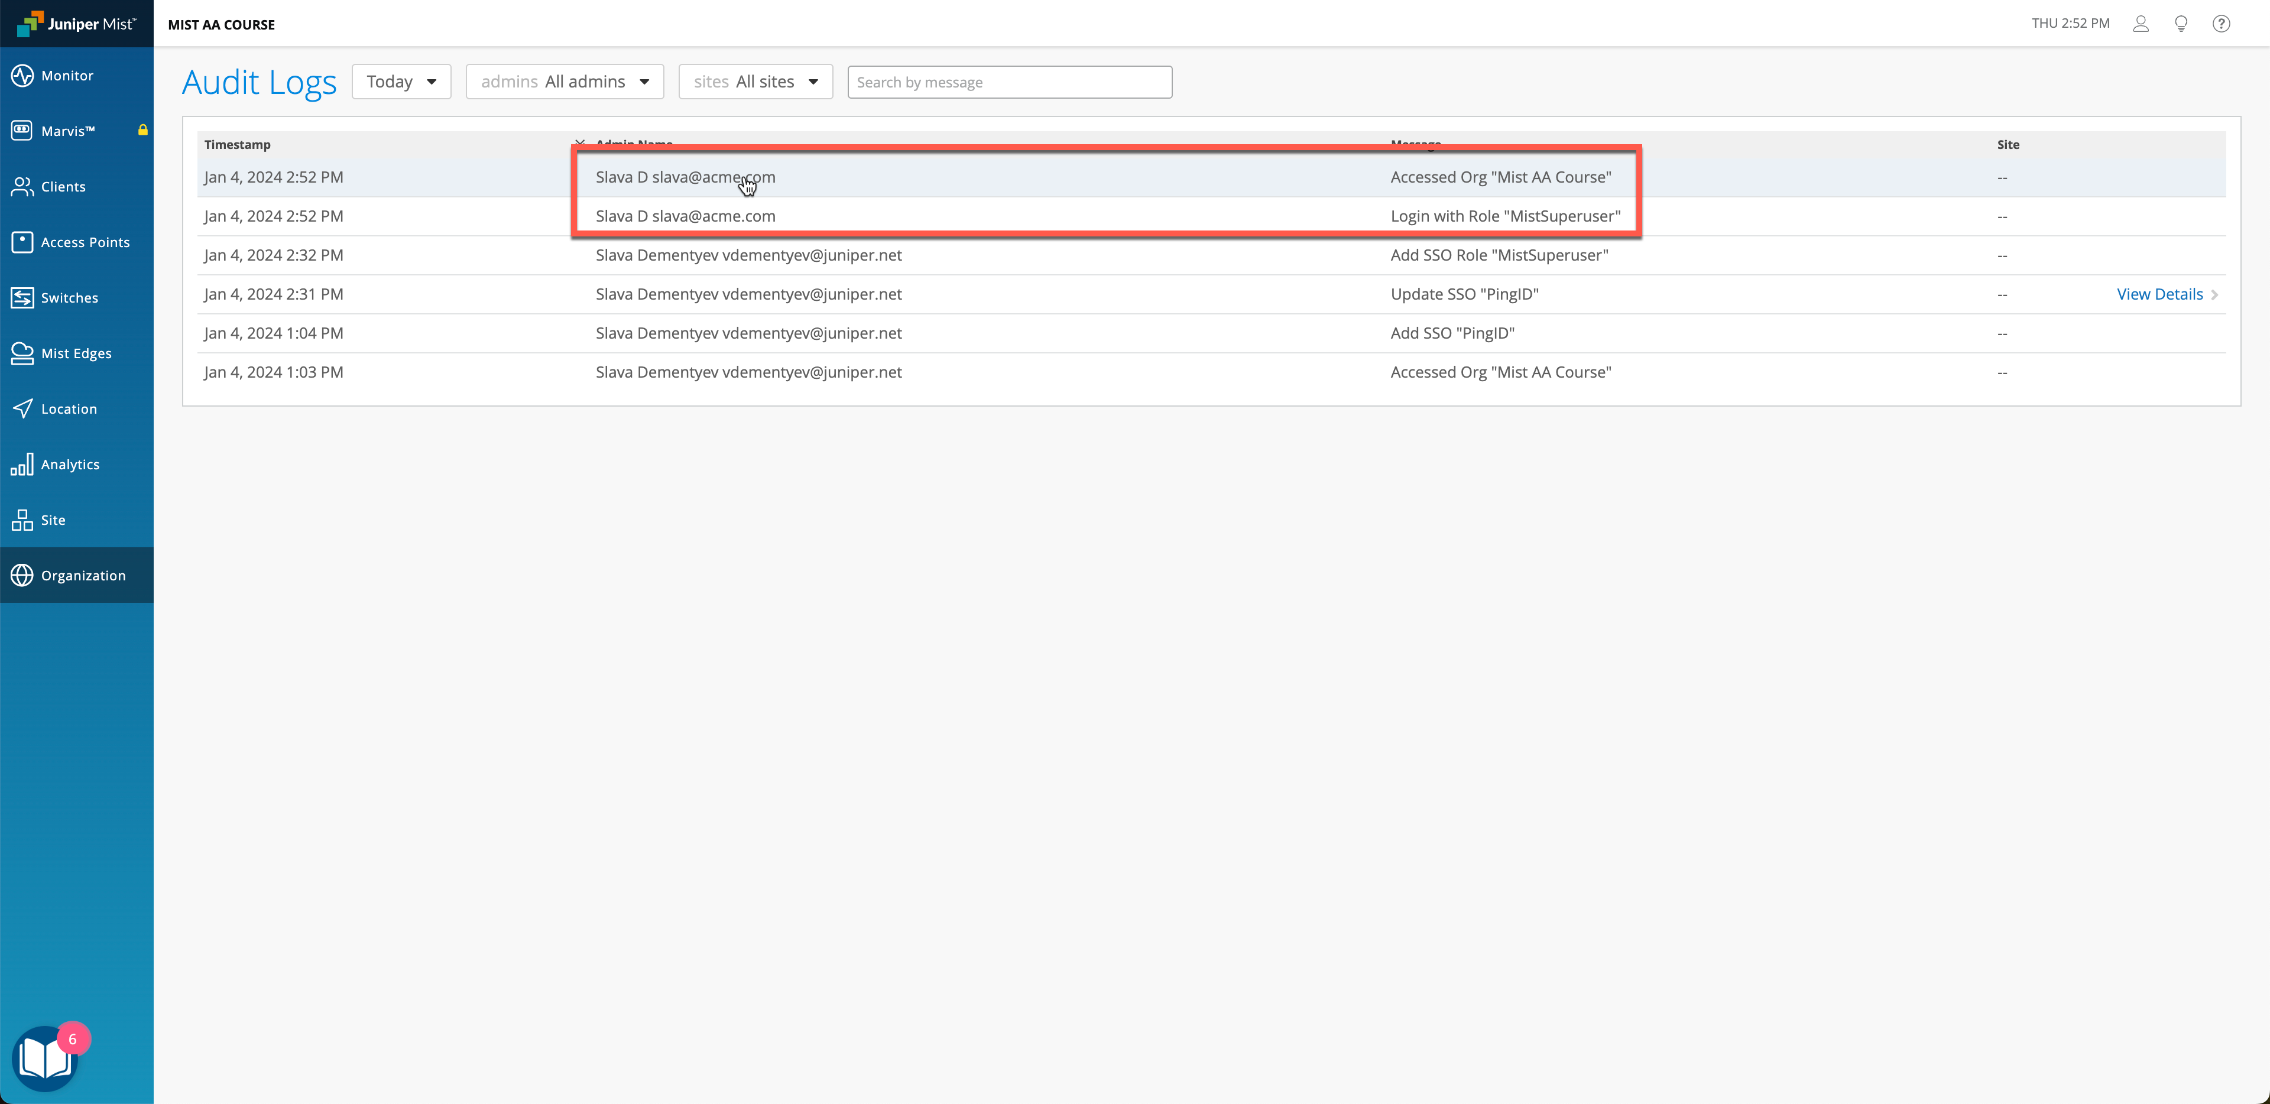The height and width of the screenshot is (1104, 2270).
Task: Expand the All admins filter dropdown
Action: (564, 82)
